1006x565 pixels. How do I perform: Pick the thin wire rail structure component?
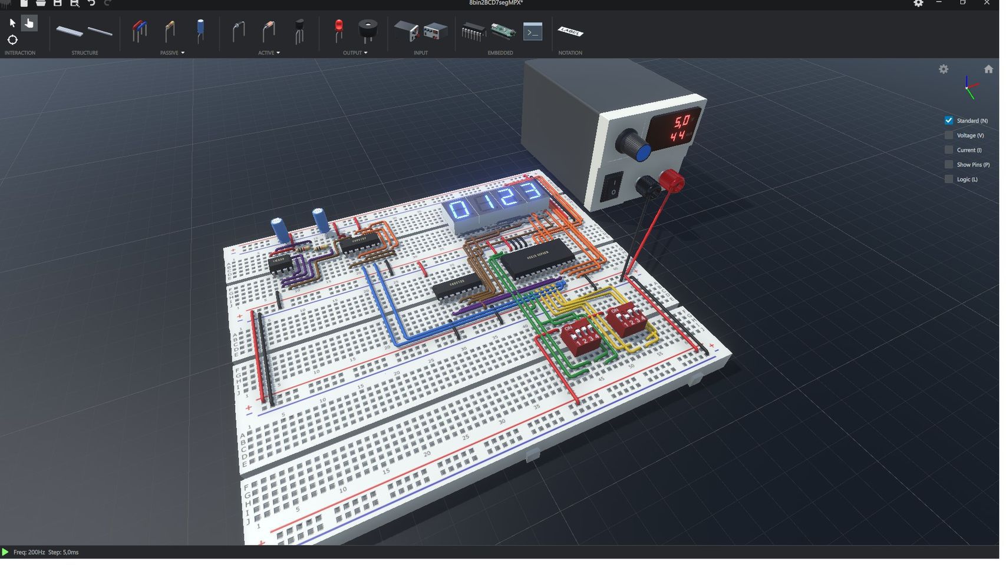tap(100, 31)
